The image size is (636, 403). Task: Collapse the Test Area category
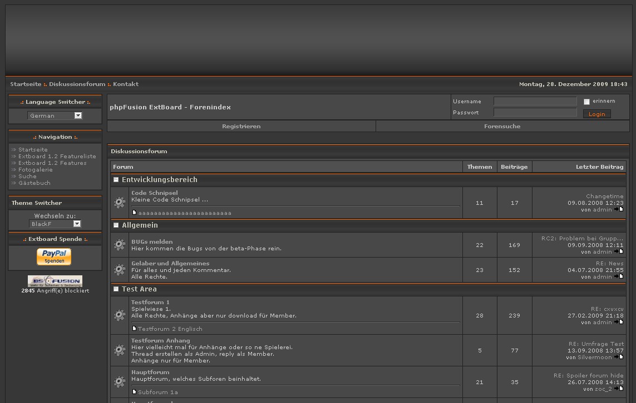(x=116, y=289)
